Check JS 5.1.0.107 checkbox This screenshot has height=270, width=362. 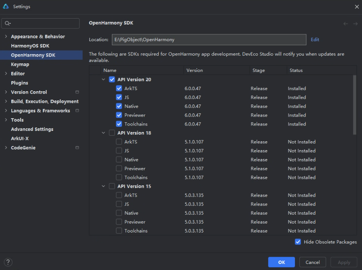119,151
